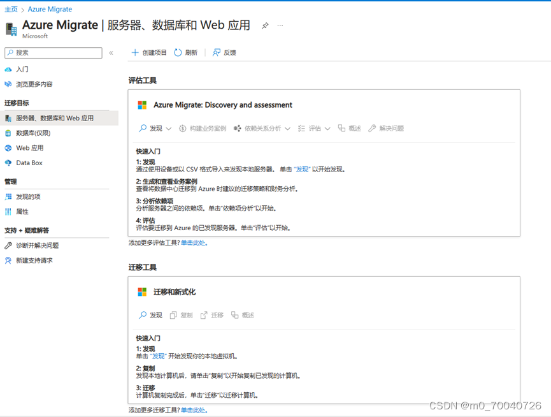The height and width of the screenshot is (417, 551).
Task: Click the grid icon beside 发现的项
Action: click(x=8, y=196)
